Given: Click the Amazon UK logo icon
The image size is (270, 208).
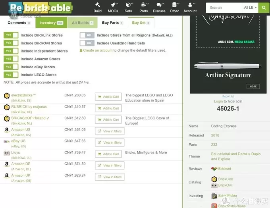Looking at the screenshot, I should 7,176.
